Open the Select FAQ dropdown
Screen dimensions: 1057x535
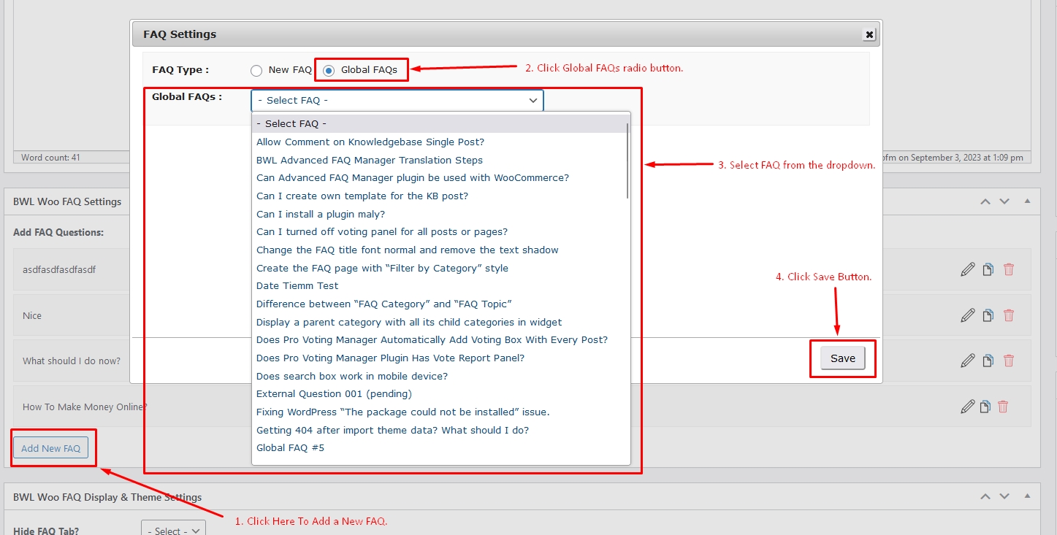[397, 100]
